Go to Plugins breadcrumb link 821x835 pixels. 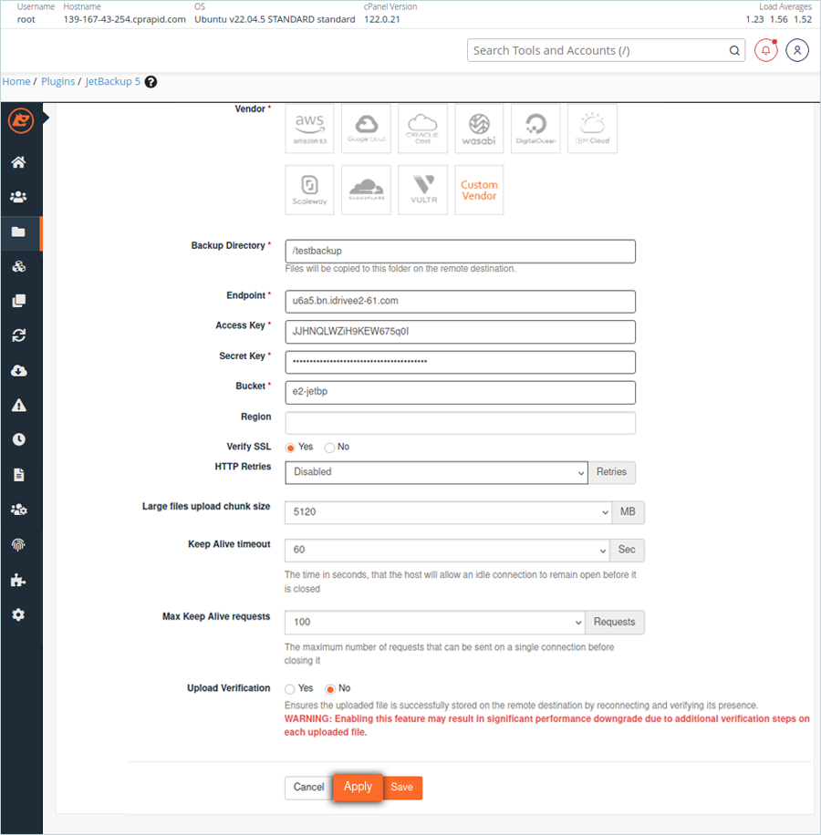(x=58, y=81)
